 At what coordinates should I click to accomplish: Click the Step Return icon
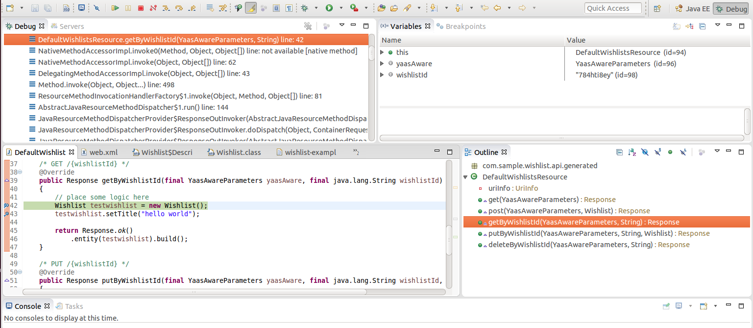(x=192, y=8)
